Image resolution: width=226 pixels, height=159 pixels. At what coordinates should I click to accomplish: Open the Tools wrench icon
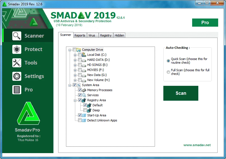17,63
